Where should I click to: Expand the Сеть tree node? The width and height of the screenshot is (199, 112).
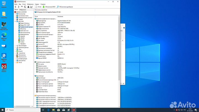coord(15,50)
